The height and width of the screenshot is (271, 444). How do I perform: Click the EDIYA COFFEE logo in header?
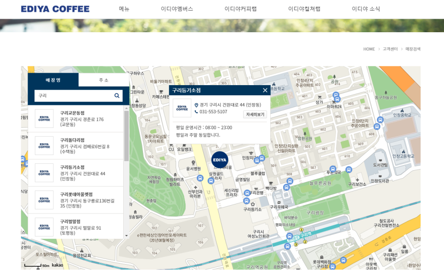(55, 9)
